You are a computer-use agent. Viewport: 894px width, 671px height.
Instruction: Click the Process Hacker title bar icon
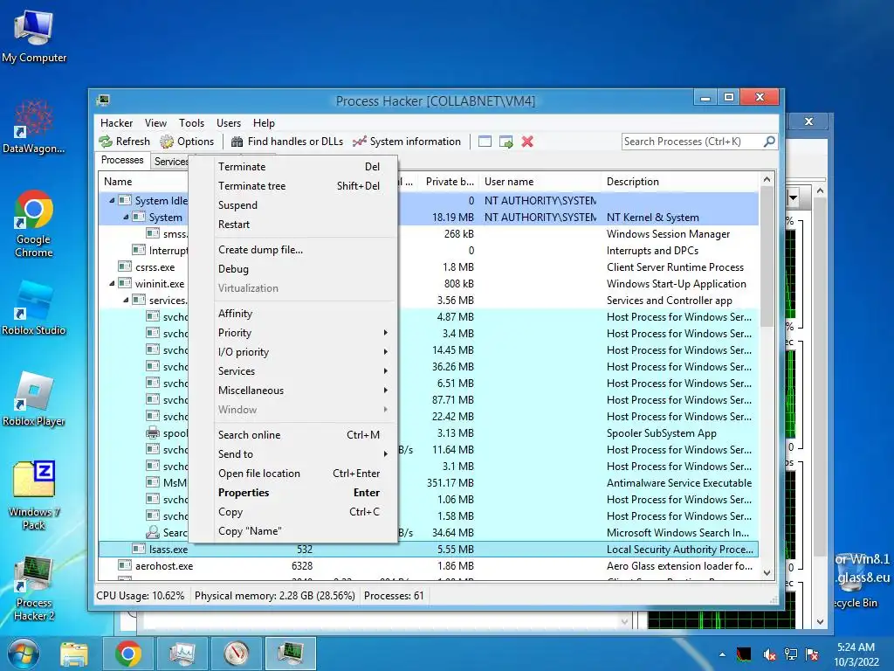tap(103, 100)
